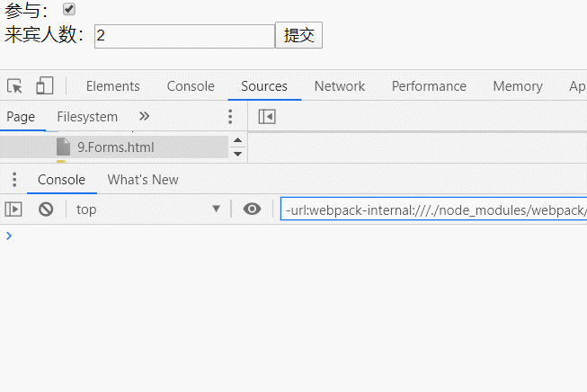
Task: Switch to the Network tab
Action: (x=340, y=86)
